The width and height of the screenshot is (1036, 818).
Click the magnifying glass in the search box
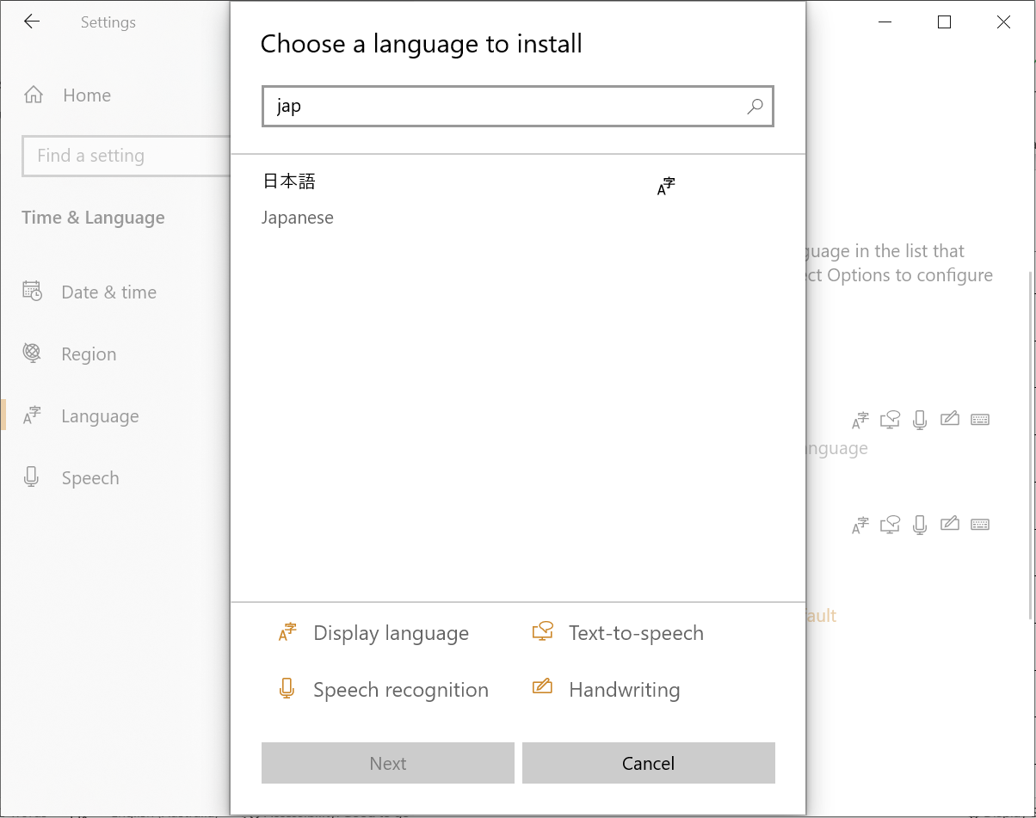[755, 106]
